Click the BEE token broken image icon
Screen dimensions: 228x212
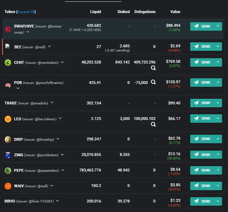7,46
